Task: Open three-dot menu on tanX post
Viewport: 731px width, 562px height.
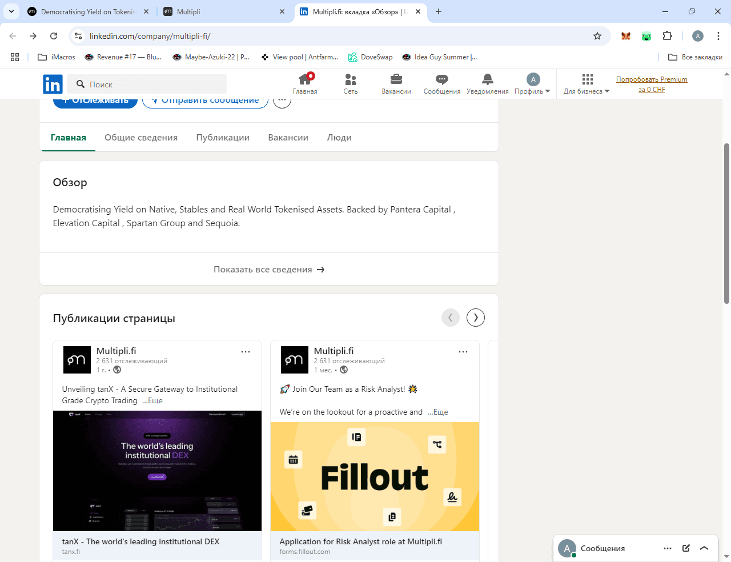Action: 246,352
